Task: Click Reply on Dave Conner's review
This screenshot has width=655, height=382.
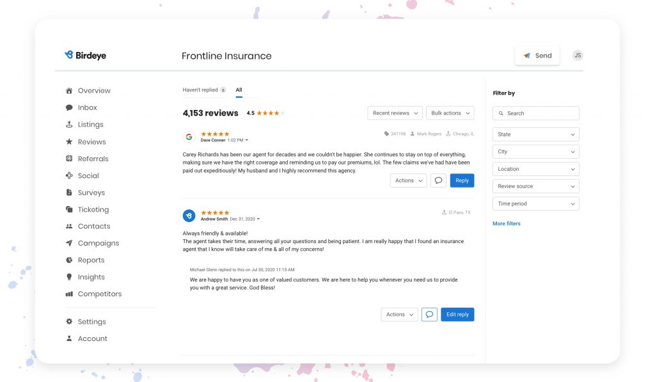Action: click(462, 180)
